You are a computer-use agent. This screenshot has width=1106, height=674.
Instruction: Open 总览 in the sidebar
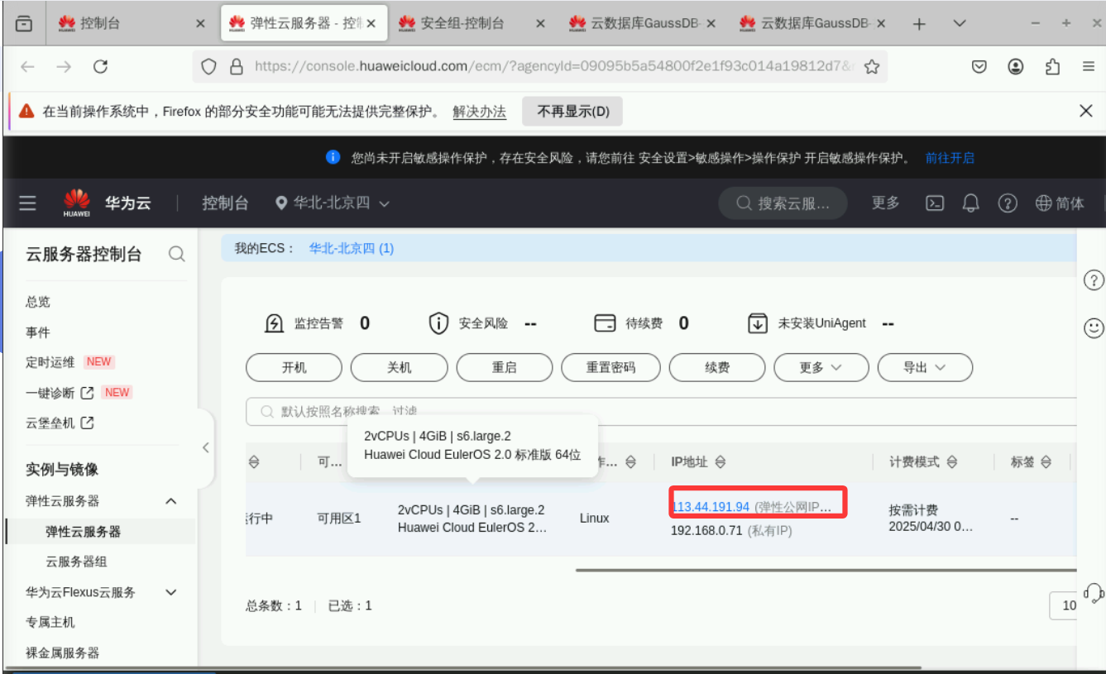point(38,302)
